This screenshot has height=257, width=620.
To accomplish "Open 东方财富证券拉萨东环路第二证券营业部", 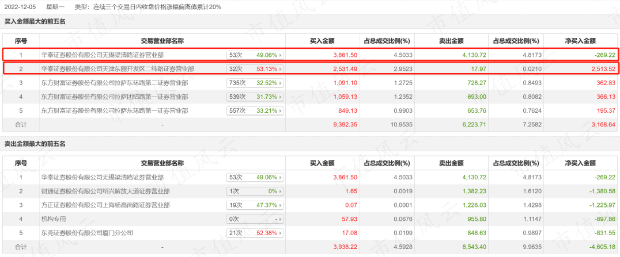I will 115,83.
